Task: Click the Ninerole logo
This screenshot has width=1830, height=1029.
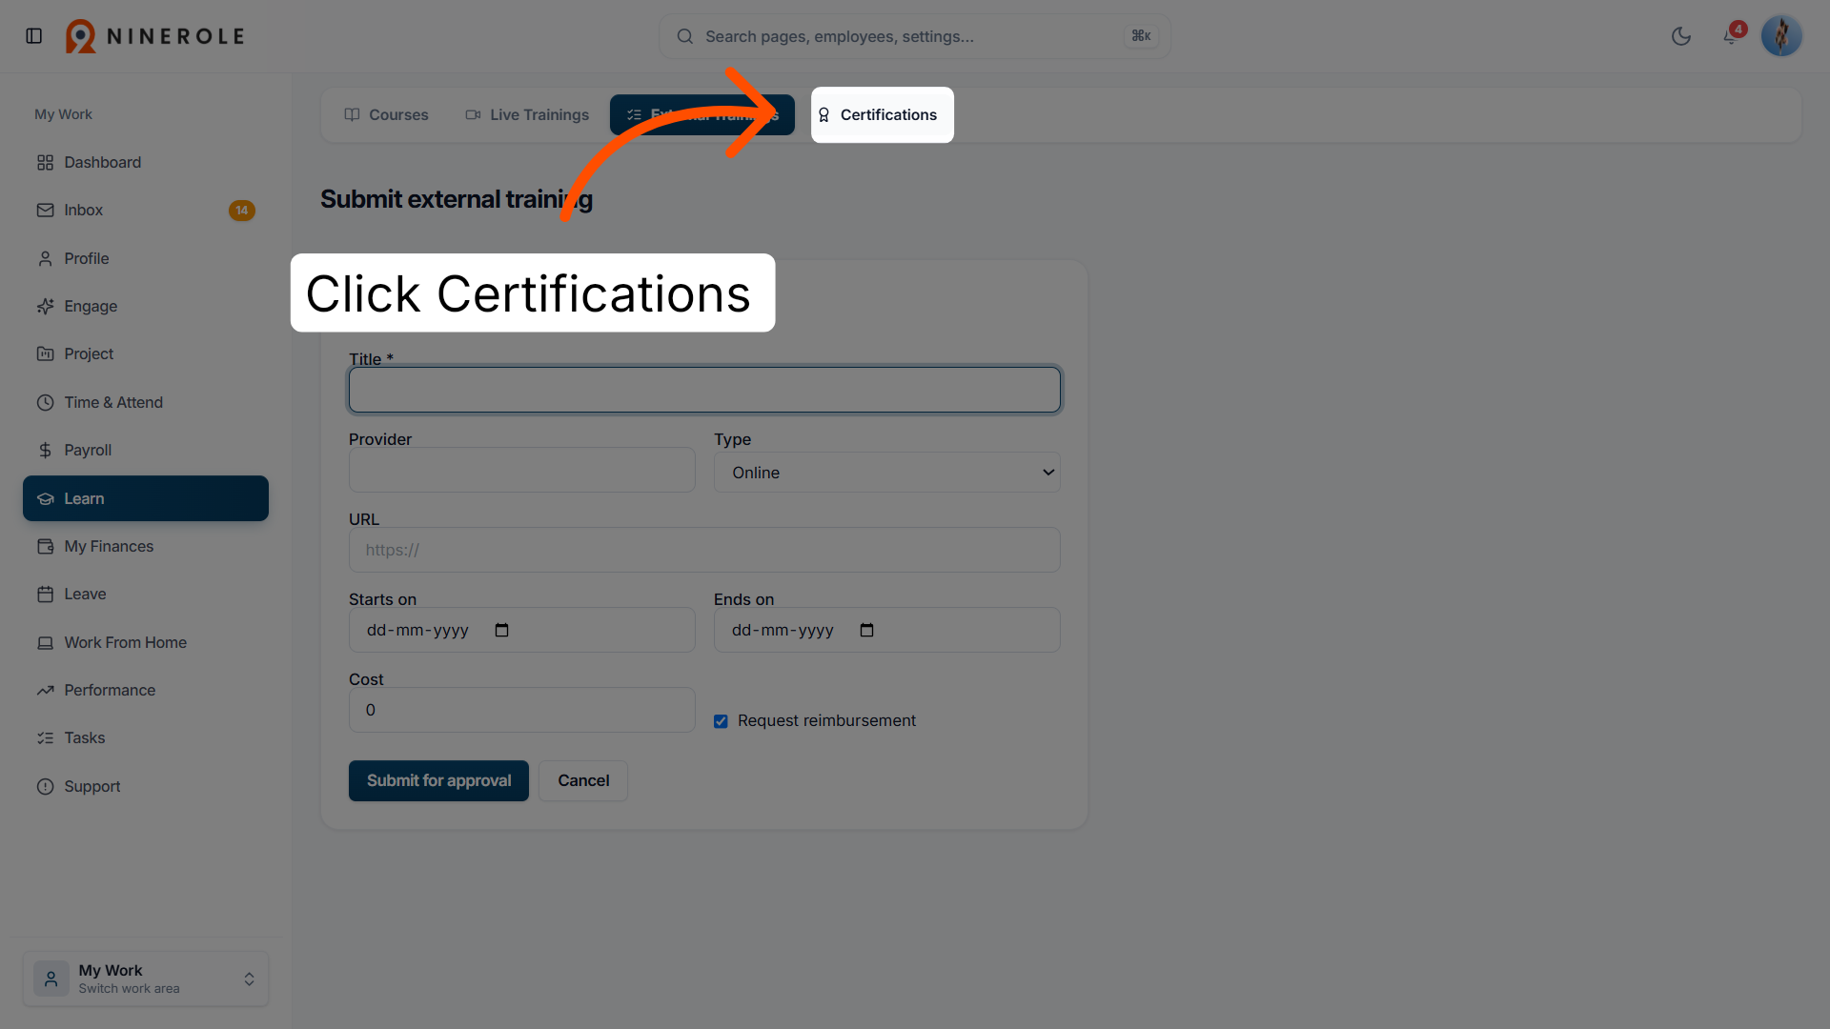Action: tap(155, 36)
